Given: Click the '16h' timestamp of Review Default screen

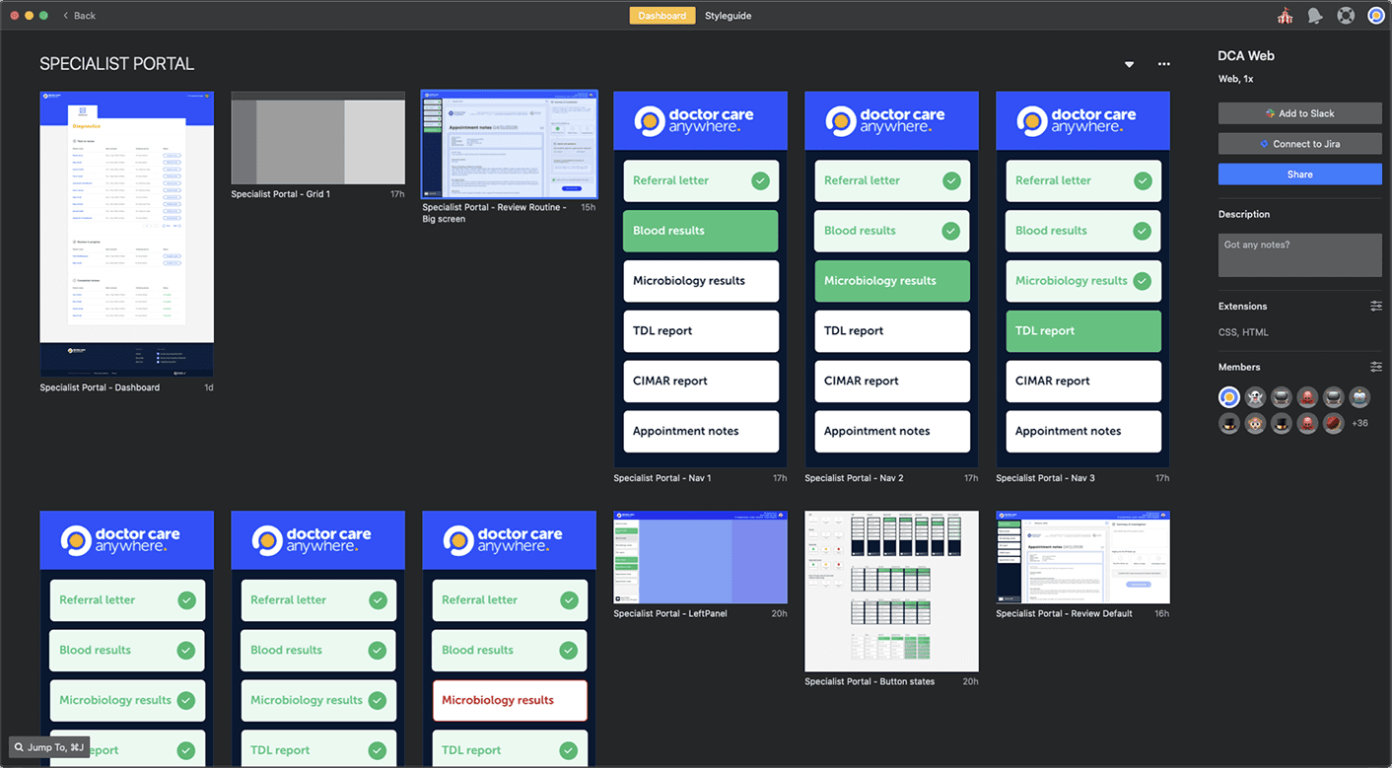Looking at the screenshot, I should [x=1161, y=613].
